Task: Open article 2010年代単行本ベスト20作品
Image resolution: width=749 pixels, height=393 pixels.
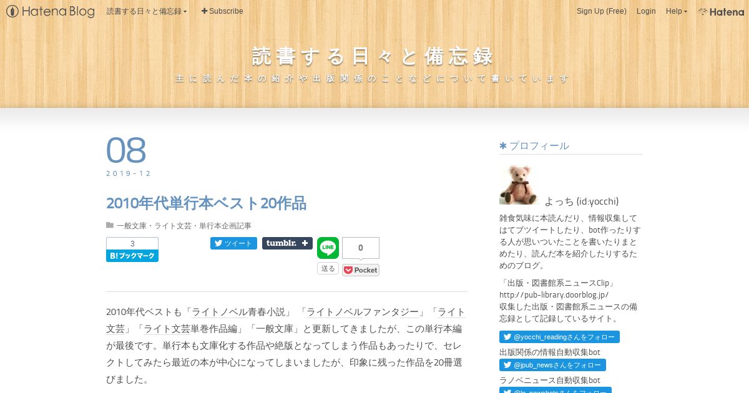Action: [206, 203]
